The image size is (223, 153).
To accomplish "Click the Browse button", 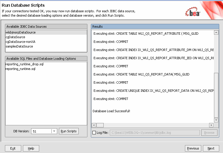I will click(x=209, y=133).
